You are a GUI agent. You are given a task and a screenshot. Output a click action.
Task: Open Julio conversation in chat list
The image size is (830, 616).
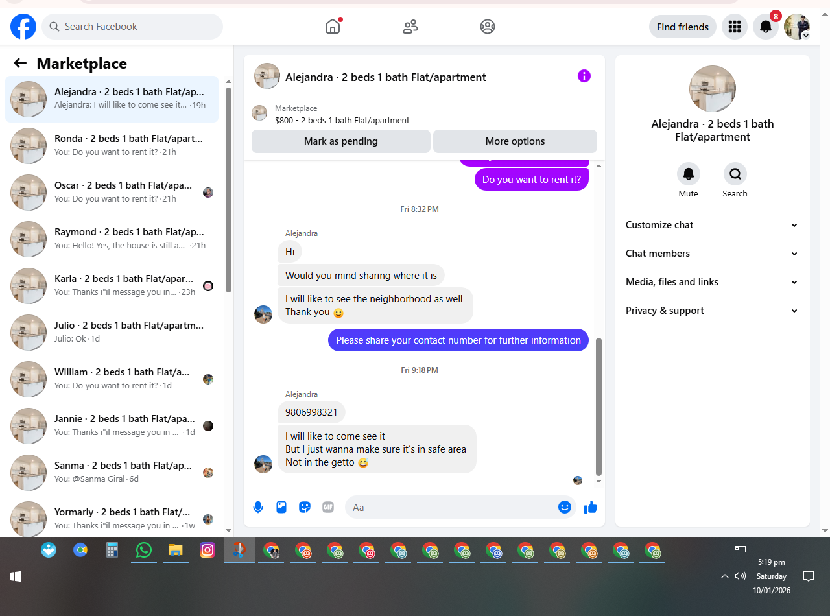click(x=112, y=332)
